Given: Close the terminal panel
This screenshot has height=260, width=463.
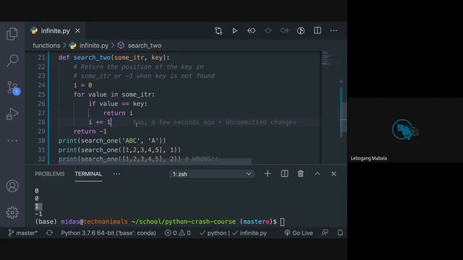Looking at the screenshot, I should click(334, 174).
